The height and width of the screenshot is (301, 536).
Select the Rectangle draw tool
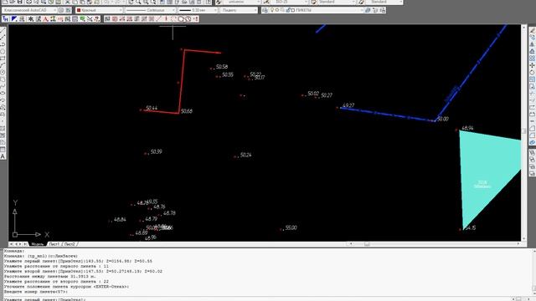[3, 59]
